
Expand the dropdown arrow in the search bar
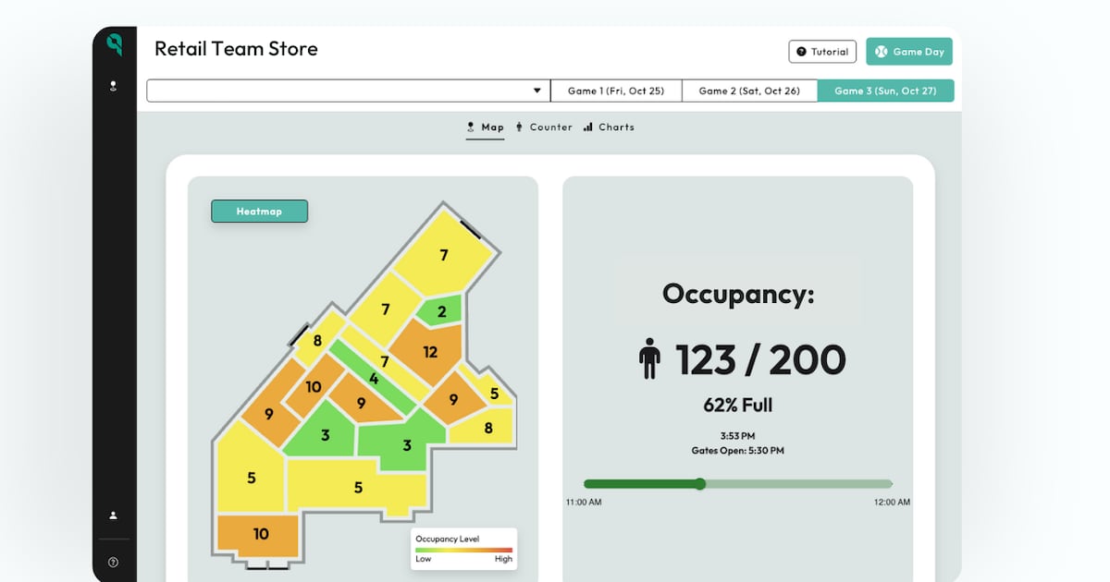point(536,91)
